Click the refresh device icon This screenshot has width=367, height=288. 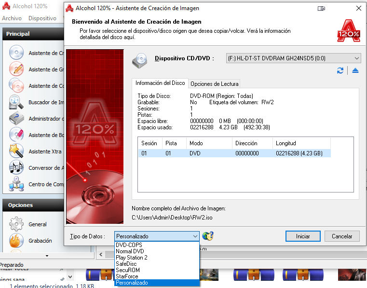pos(340,70)
